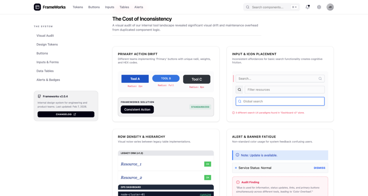Click the FrameWorks logo icon
Viewport: 368px width, 196px height.
pos(37,7)
